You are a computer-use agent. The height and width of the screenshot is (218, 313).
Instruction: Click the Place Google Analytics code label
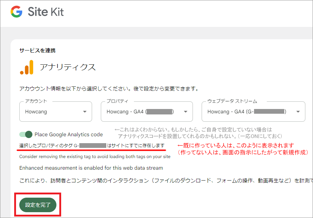pyautogui.click(x=69, y=134)
